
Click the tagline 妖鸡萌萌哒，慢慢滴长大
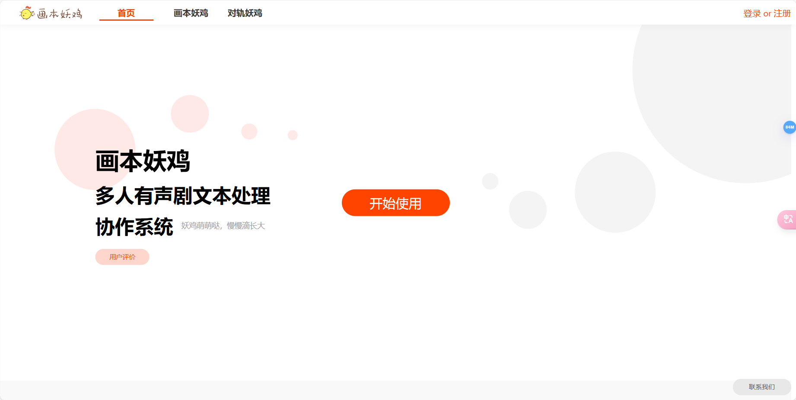pos(223,225)
